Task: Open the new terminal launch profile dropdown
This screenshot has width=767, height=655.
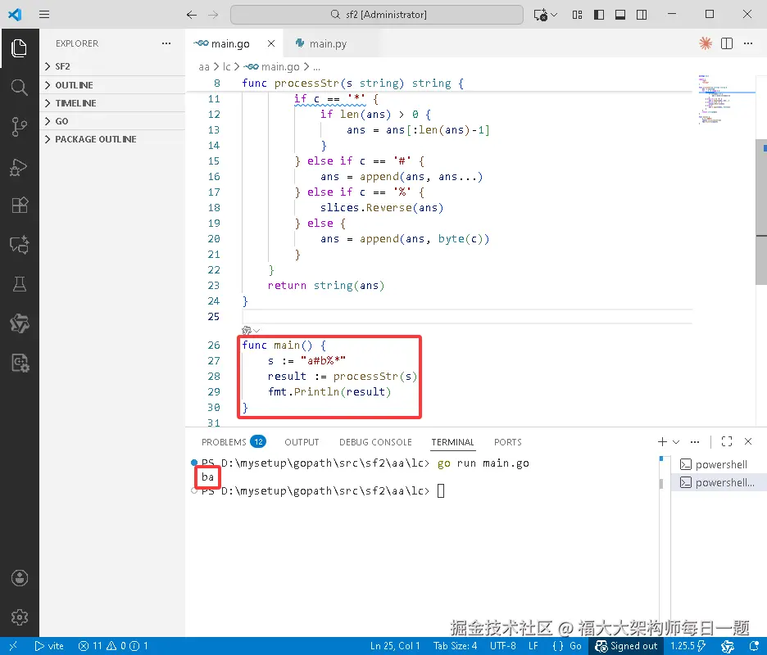Action: 676,442
